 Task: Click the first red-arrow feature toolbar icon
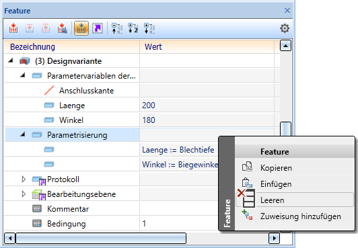point(13,28)
